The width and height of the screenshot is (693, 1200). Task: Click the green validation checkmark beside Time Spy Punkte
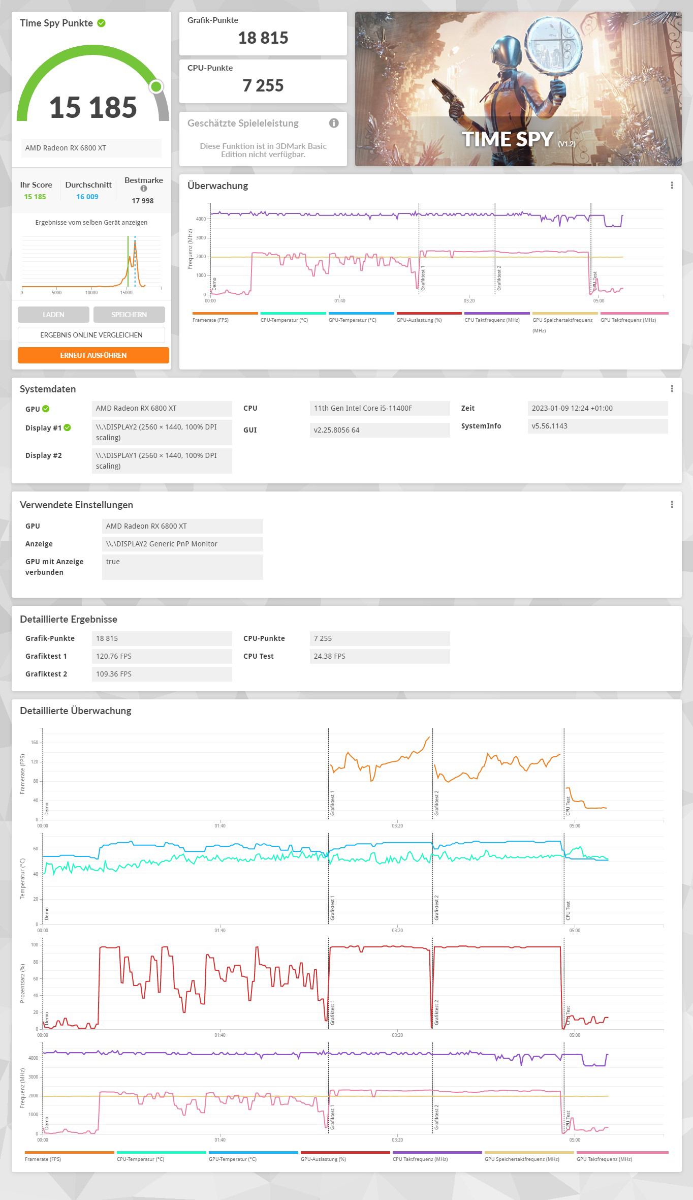[x=101, y=23]
